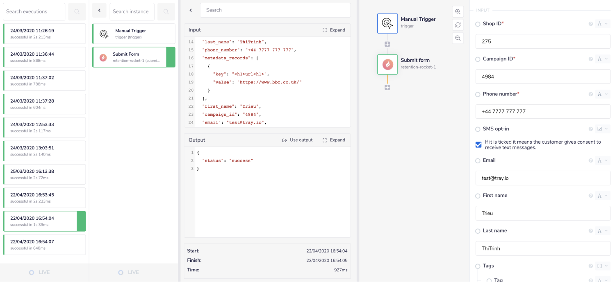Open the help tooltip icon next to Shop ID
This screenshot has height=282, width=615.
coord(590,23)
